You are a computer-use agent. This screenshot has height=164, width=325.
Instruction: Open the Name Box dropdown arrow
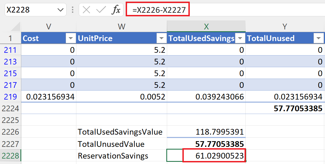coord(60,10)
